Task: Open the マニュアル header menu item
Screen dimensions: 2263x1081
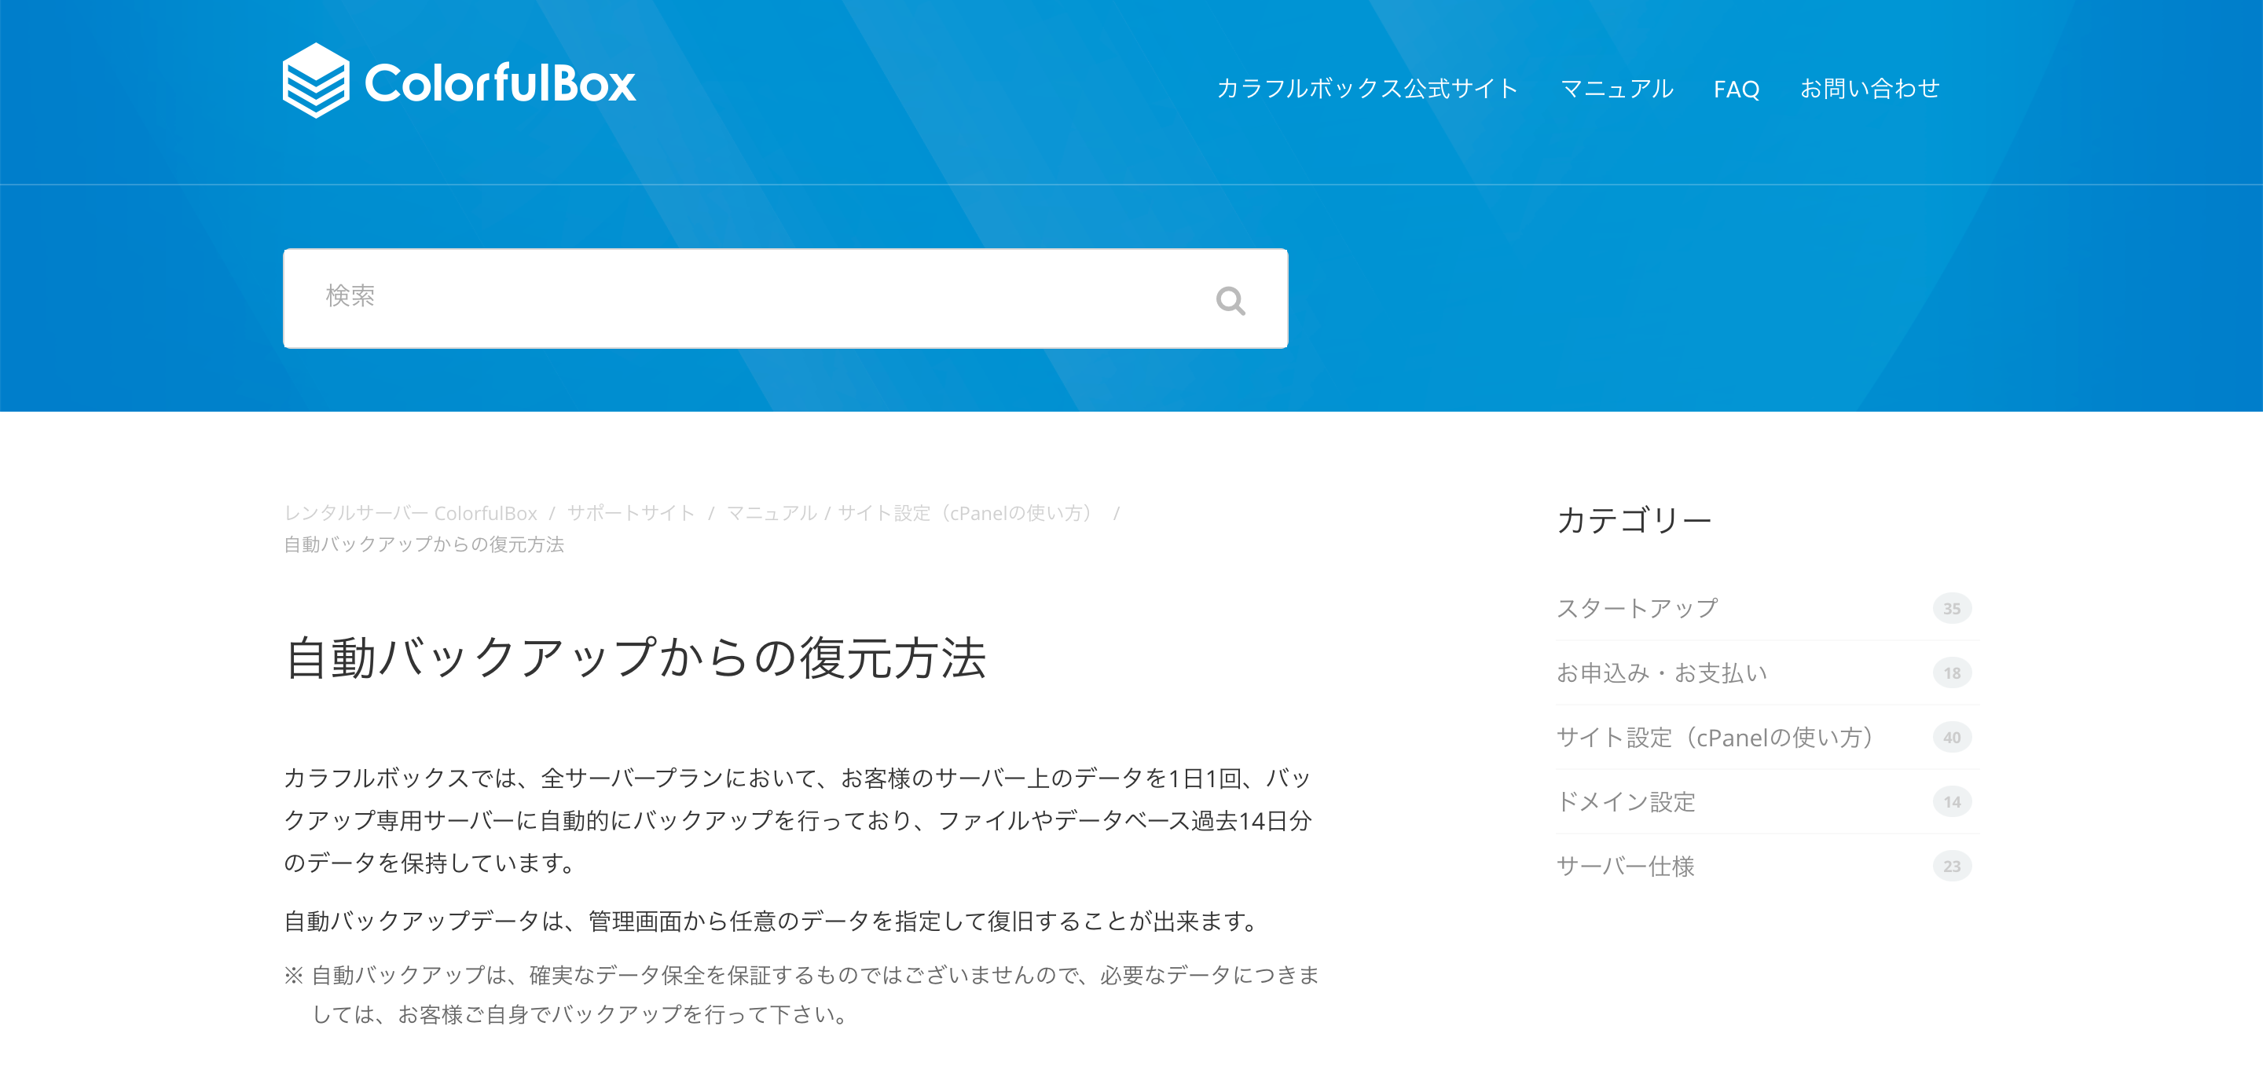Action: [x=1616, y=89]
